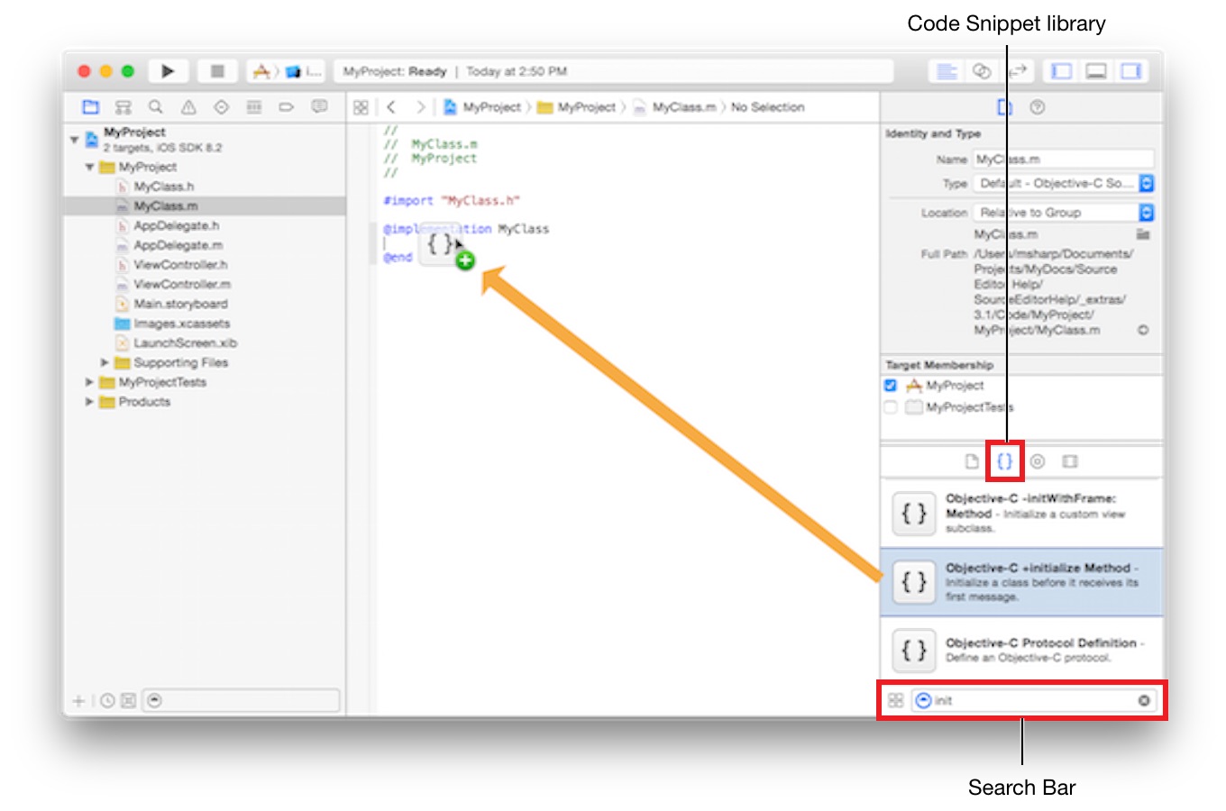Reveal full path in Finder arrow

(x=1143, y=330)
